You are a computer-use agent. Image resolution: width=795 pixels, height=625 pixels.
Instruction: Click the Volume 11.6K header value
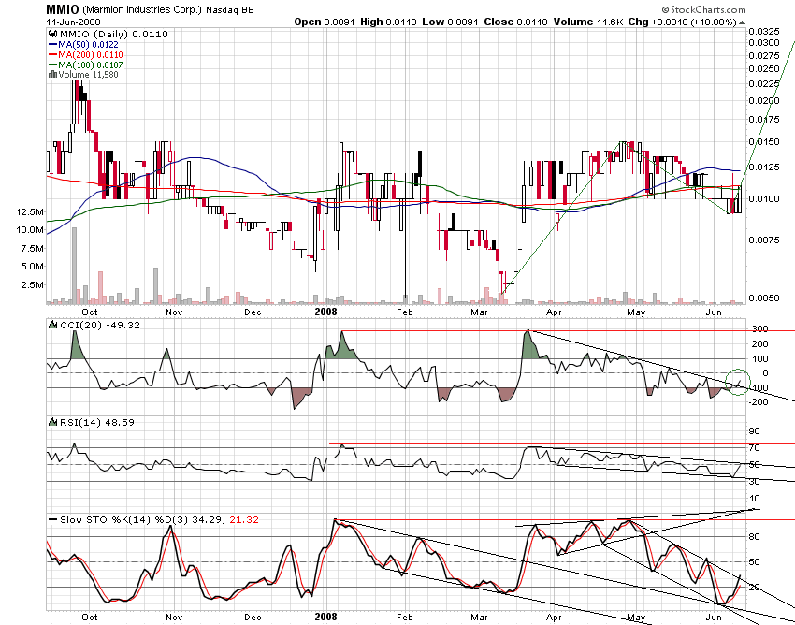(588, 22)
